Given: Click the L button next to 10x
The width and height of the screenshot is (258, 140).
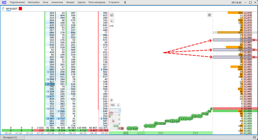Looking at the screenshot, I should point(118,105).
